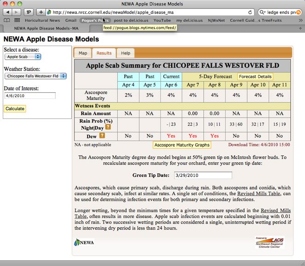Screen dimensions: 305x266
Task: Click the browser forward arrow button
Action: coord(17,12)
